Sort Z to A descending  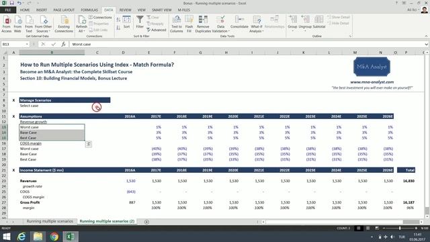(118, 28)
